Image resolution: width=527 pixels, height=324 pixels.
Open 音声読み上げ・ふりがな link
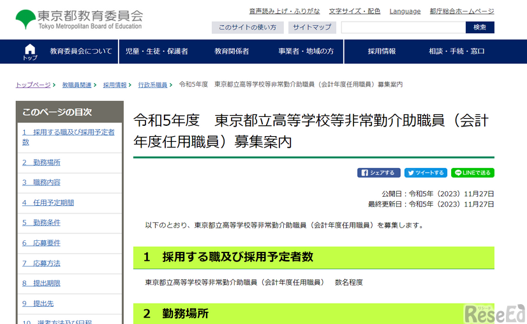coord(285,11)
